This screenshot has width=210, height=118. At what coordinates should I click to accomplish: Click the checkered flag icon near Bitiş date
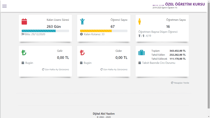(23, 34)
